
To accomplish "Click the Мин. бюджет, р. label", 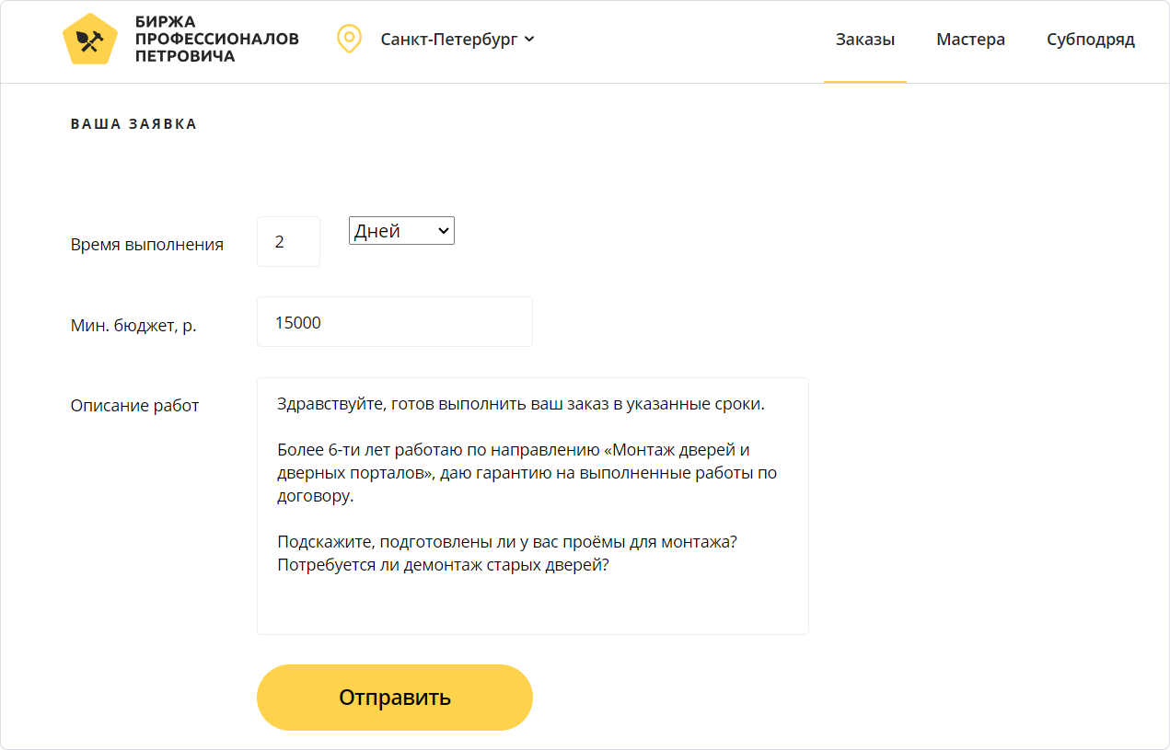I will (x=133, y=326).
